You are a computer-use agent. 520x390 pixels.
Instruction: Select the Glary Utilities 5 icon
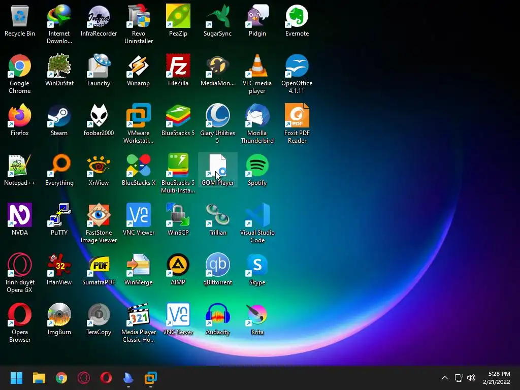[x=217, y=115]
